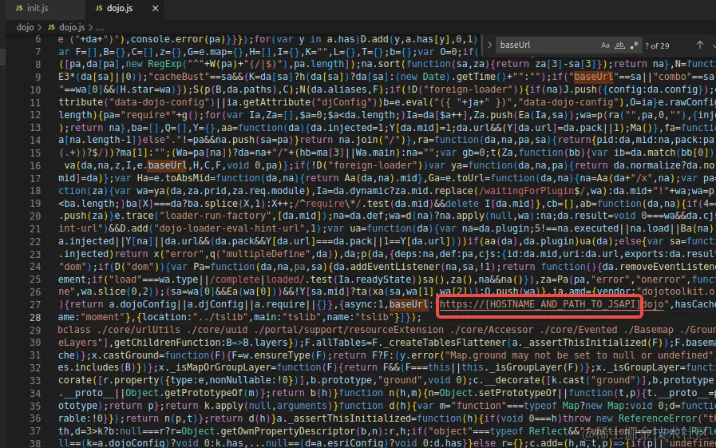Toggle Match Whole Word in find widget
Viewport: 716px width, 448px height.
[619, 46]
